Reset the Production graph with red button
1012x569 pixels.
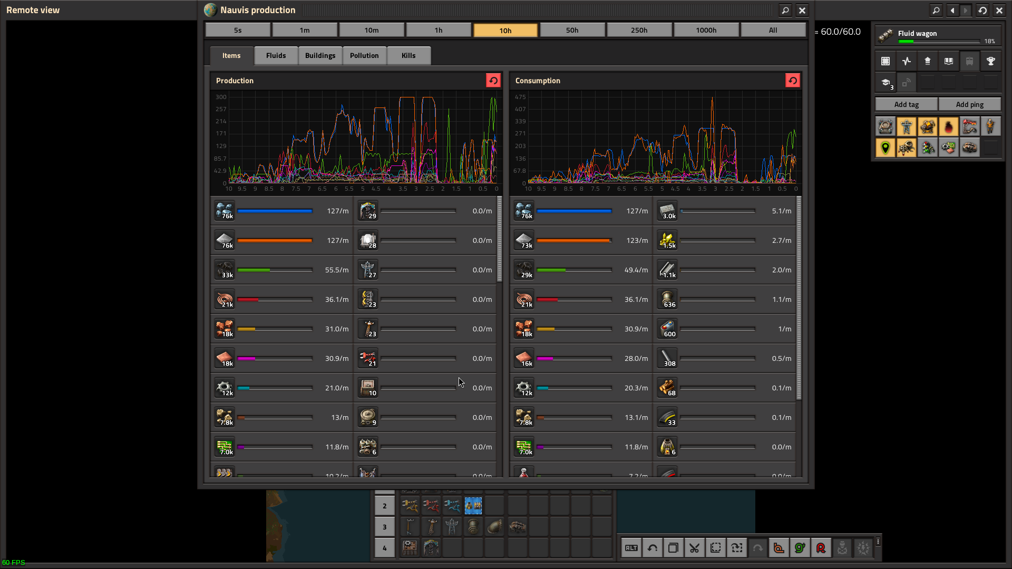click(493, 81)
